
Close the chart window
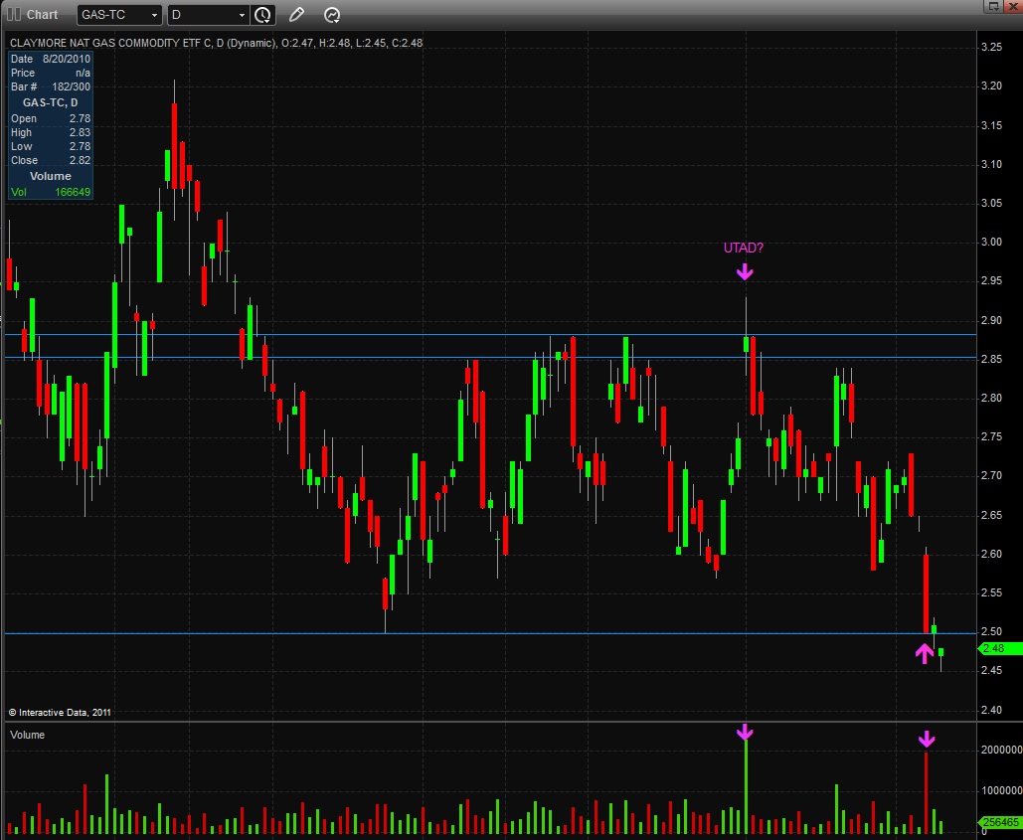pyautogui.click(x=1014, y=6)
